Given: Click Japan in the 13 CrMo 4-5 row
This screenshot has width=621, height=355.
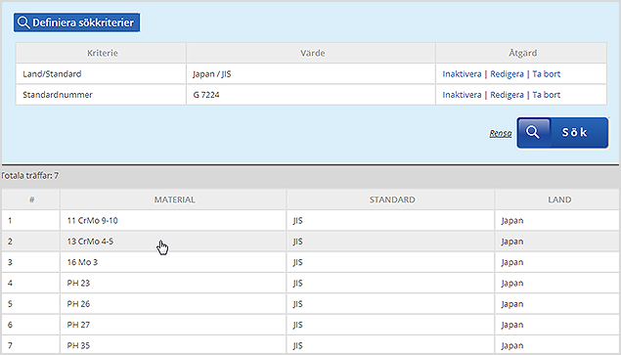Looking at the screenshot, I should 512,242.
